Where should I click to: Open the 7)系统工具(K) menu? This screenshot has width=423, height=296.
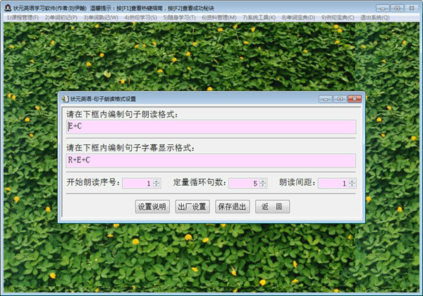pyautogui.click(x=259, y=18)
